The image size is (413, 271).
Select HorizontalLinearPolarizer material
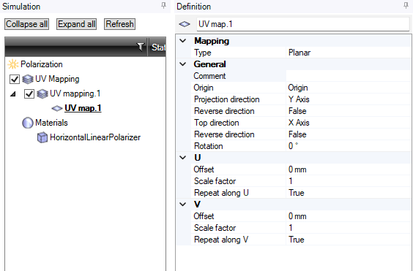[x=95, y=137]
